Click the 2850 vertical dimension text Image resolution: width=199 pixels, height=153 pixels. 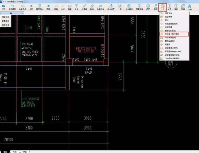[x=120, y=76]
